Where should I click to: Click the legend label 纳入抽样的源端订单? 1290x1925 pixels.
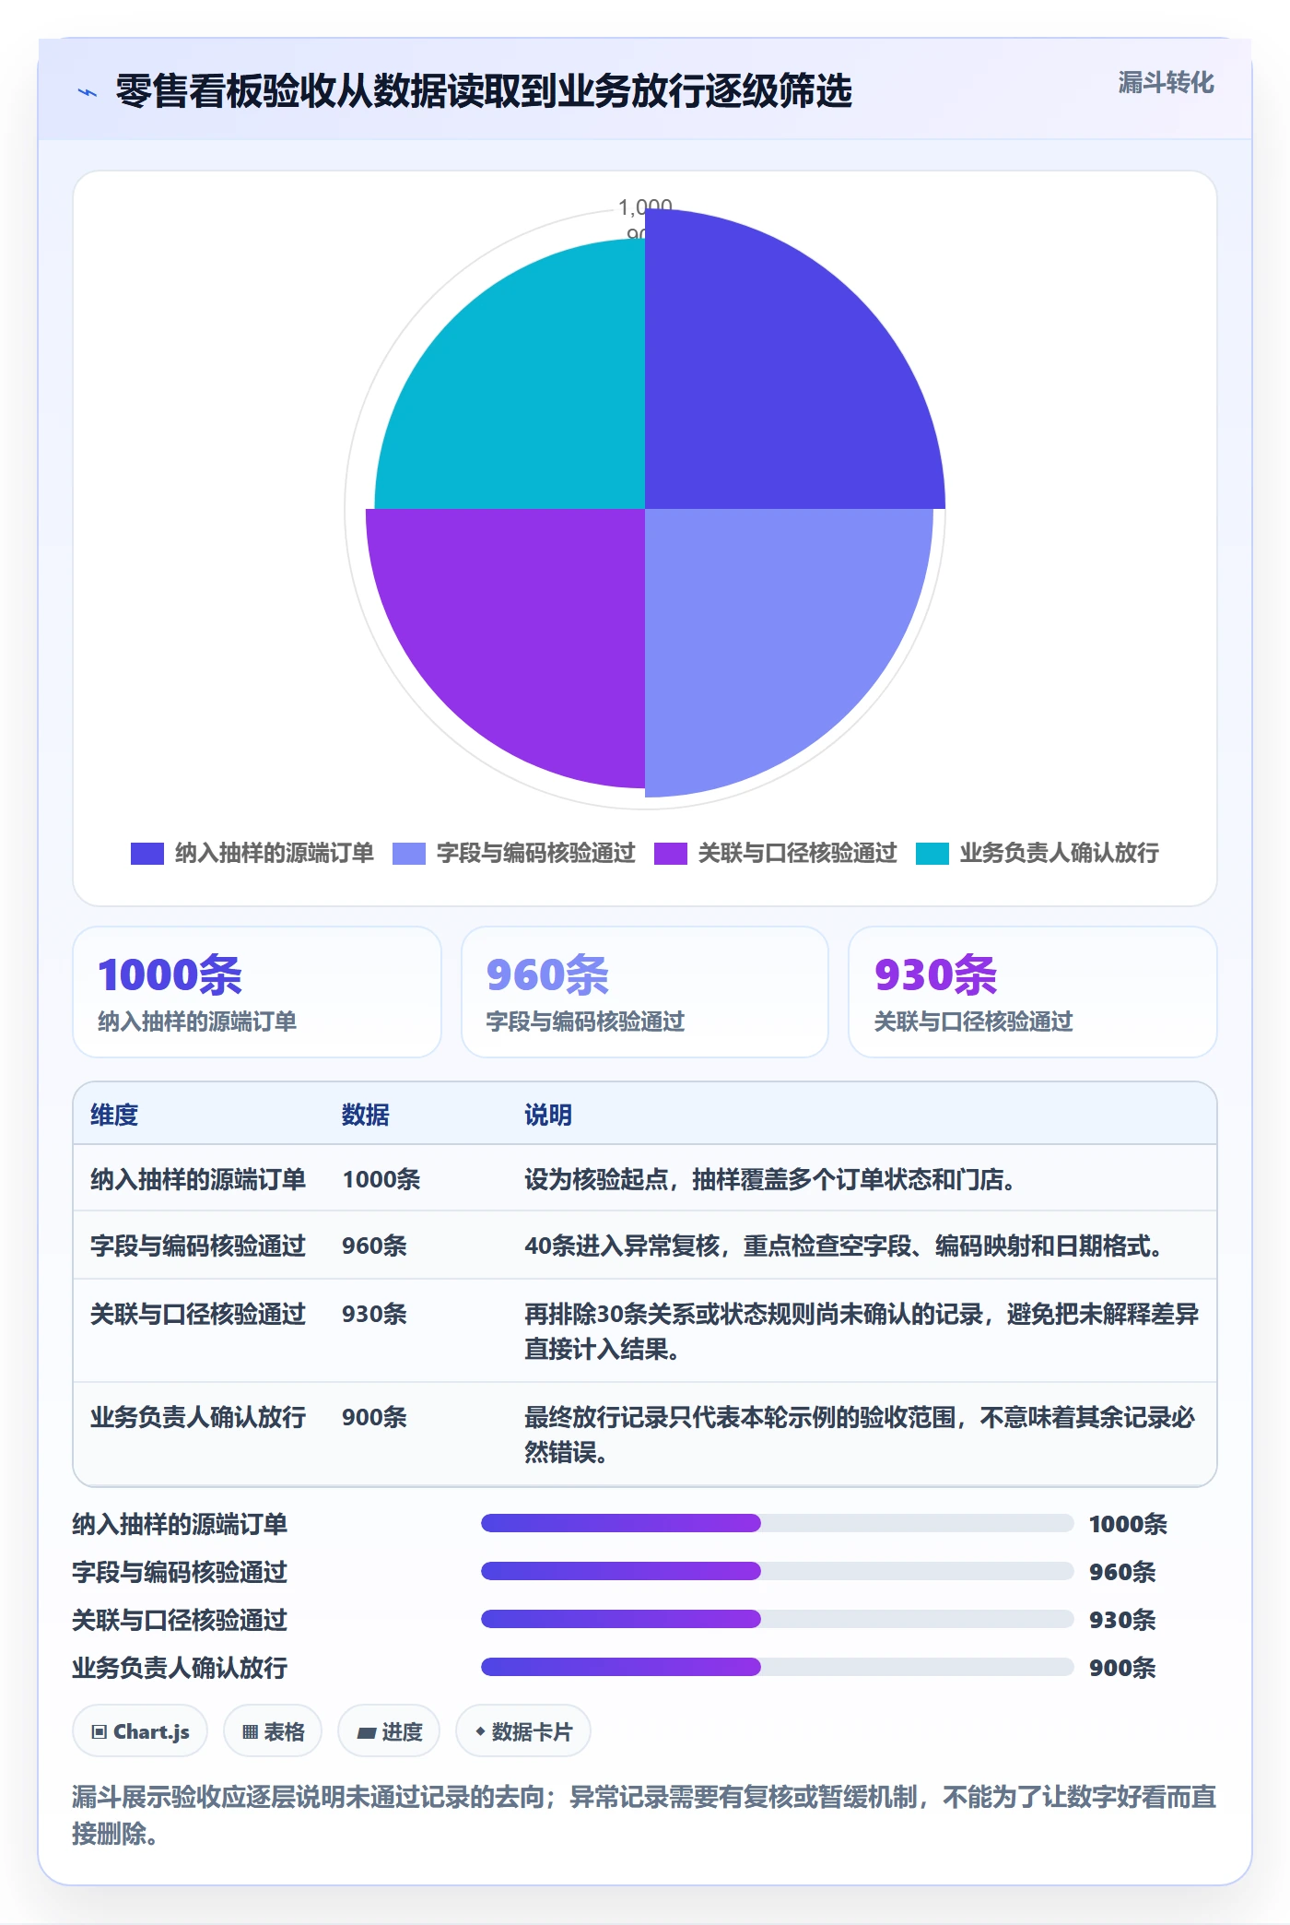click(275, 854)
